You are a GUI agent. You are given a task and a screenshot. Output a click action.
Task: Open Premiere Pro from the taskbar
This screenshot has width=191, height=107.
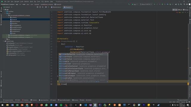click(144, 105)
